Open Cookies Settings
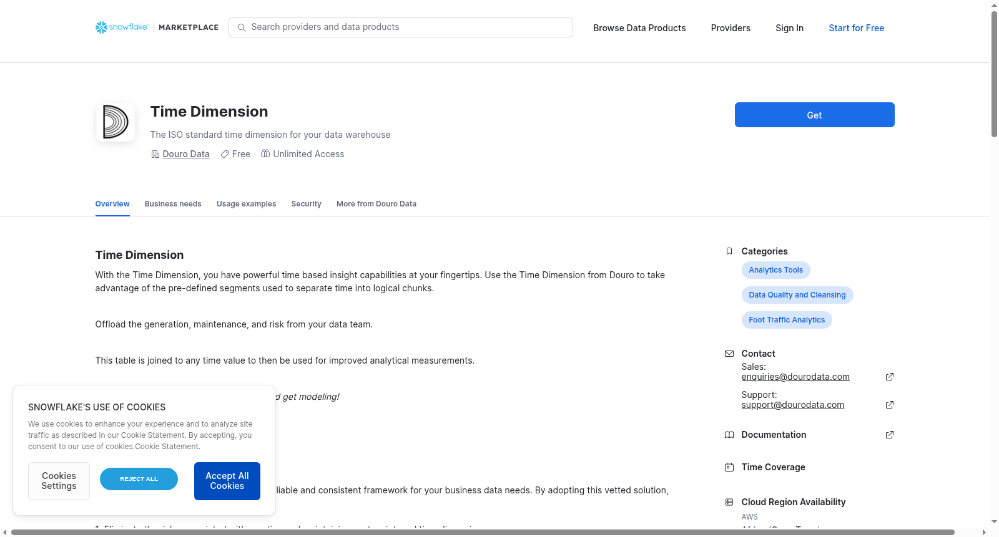Viewport: 999px width, 537px height. click(59, 481)
